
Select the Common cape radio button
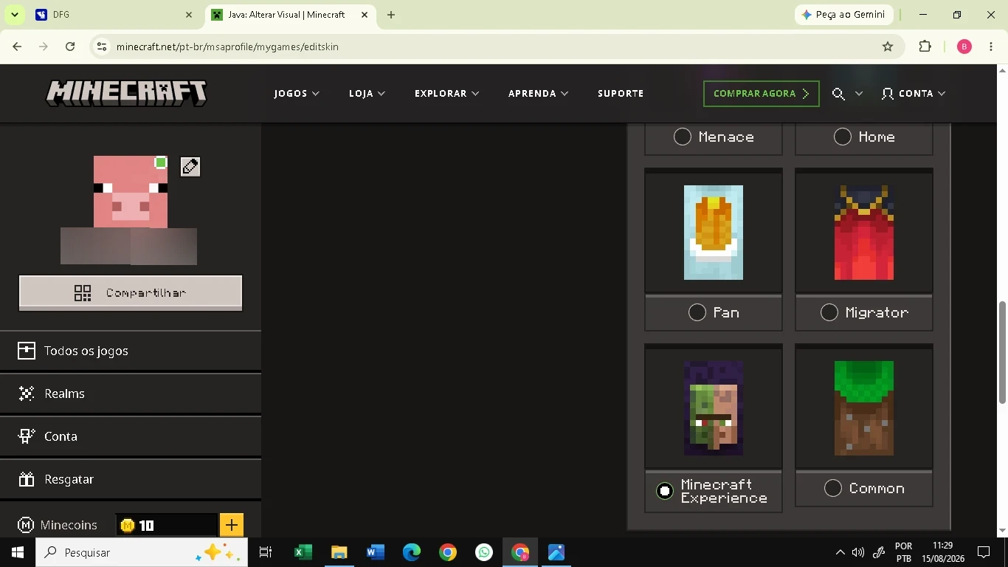(833, 488)
